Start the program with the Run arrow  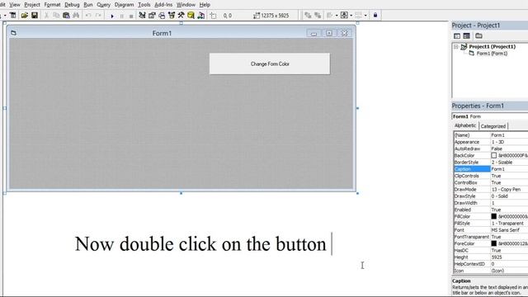(x=112, y=16)
